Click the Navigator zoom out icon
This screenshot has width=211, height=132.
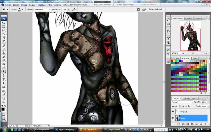pyautogui.click(x=183, y=53)
